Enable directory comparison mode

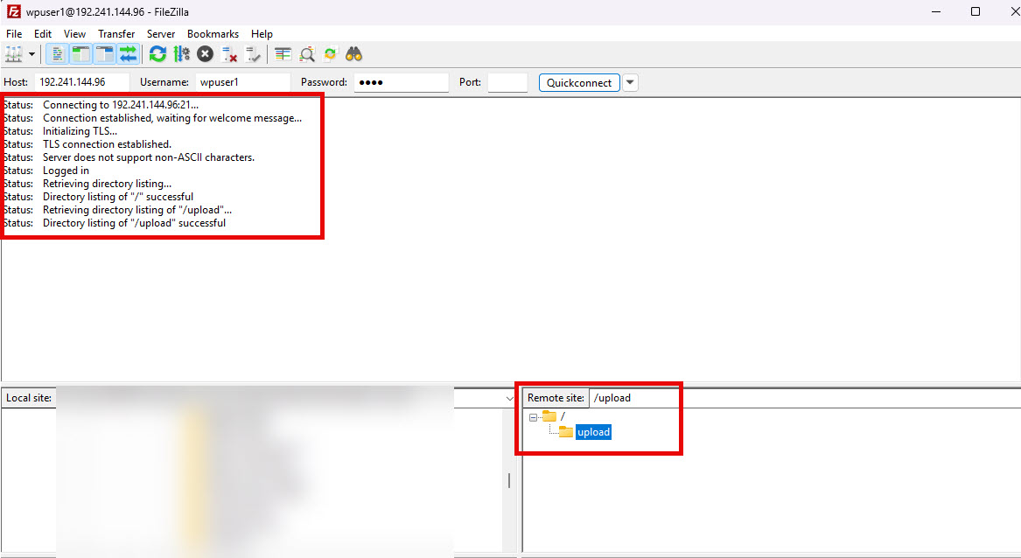pyautogui.click(x=306, y=53)
